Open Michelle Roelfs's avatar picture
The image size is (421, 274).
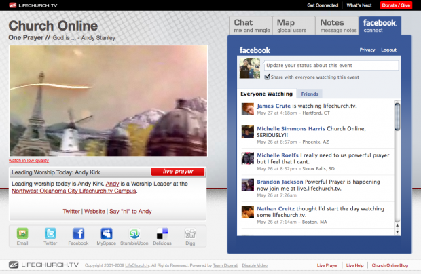pyautogui.click(x=248, y=158)
